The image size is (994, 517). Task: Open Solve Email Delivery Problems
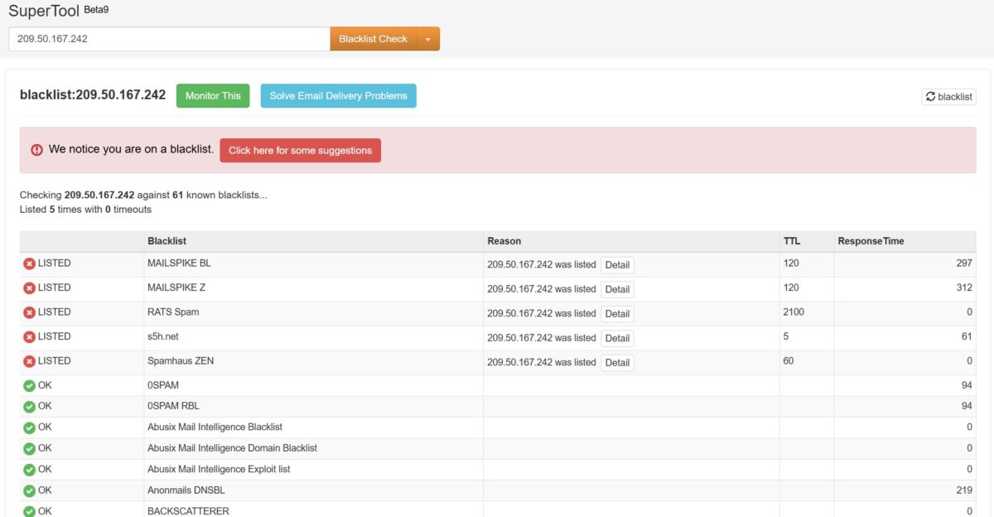(x=339, y=95)
